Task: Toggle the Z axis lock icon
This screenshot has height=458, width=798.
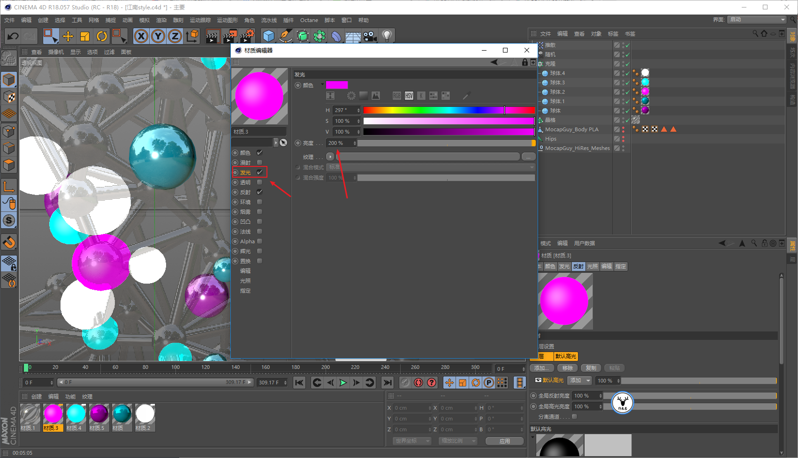Action: pos(175,36)
